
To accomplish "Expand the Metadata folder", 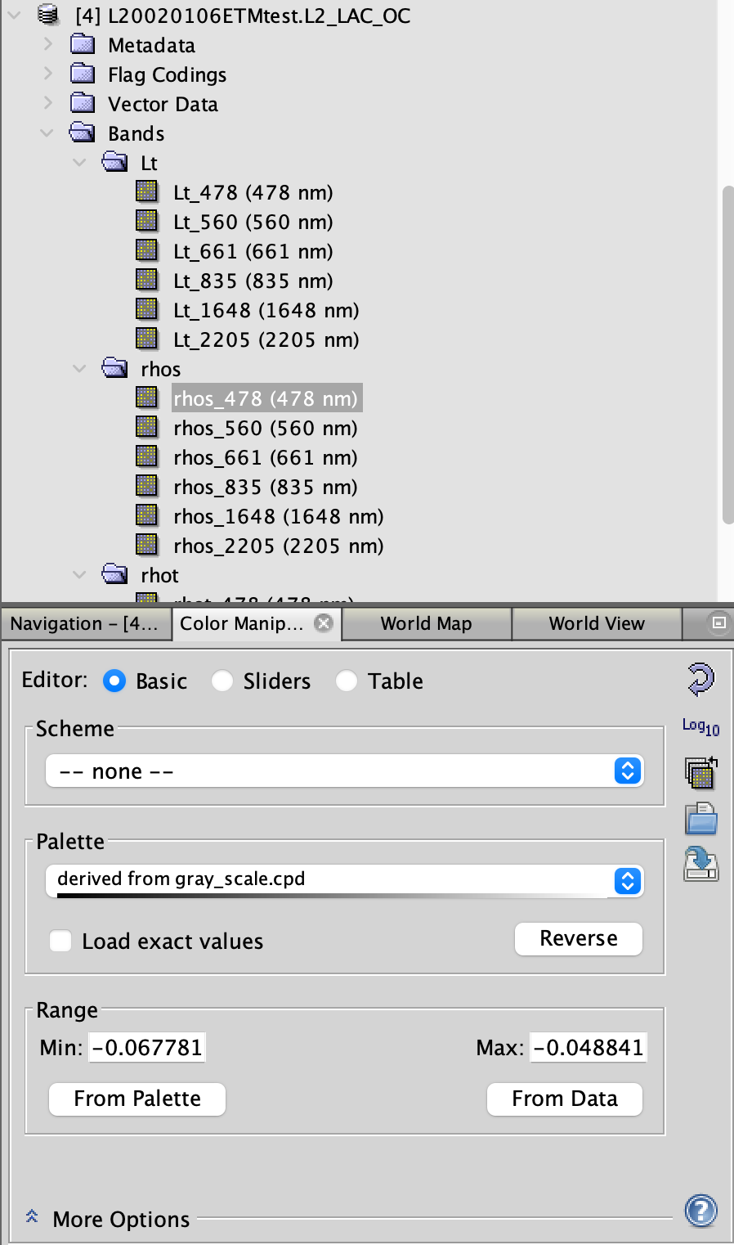I will [x=47, y=44].
